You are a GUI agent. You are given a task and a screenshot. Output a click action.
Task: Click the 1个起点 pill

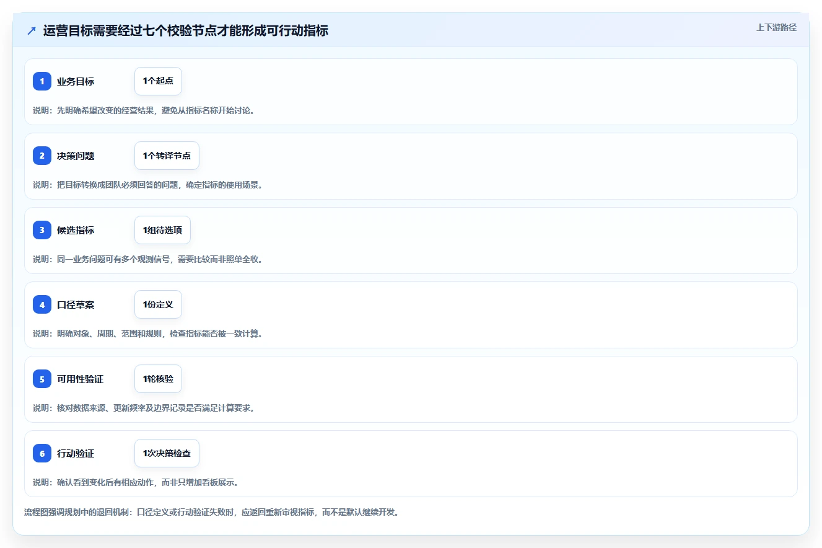tap(158, 81)
